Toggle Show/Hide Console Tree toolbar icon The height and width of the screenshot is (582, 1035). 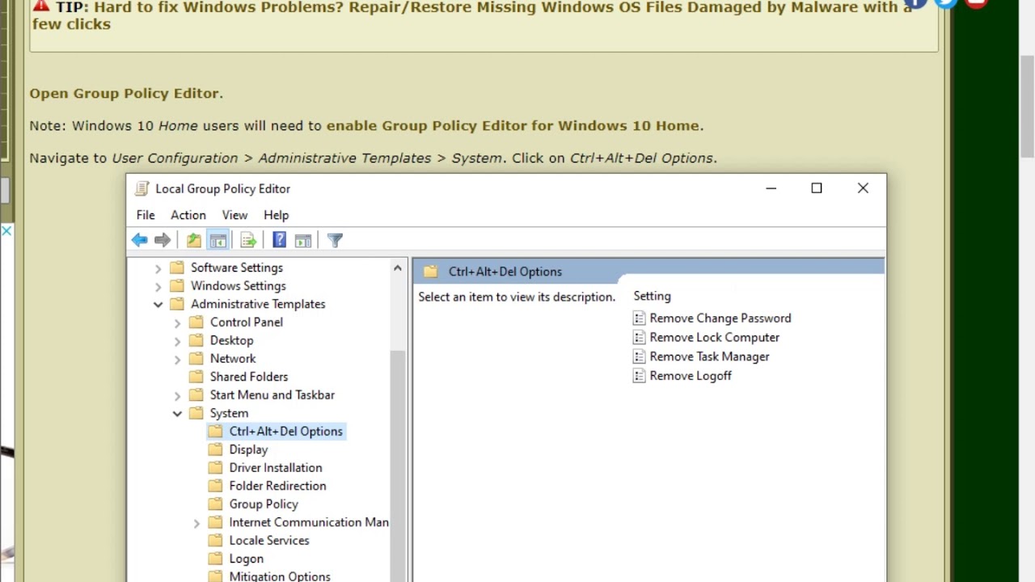pyautogui.click(x=218, y=240)
